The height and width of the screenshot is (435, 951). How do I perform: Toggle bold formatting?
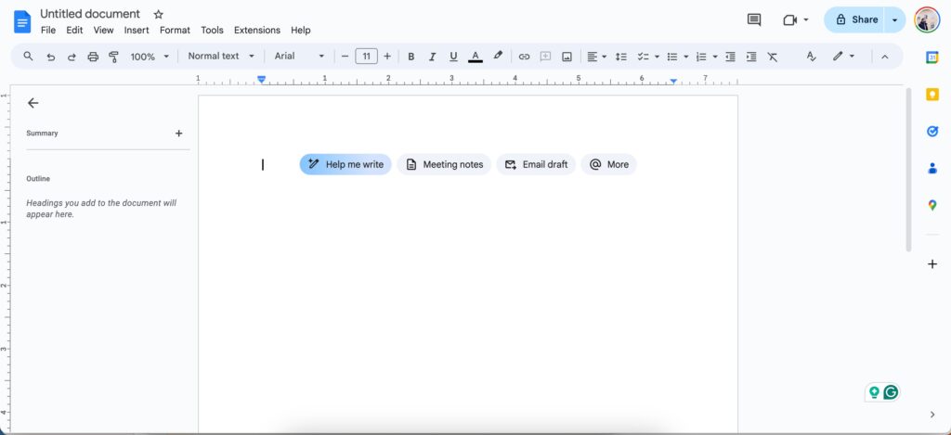[x=411, y=57]
